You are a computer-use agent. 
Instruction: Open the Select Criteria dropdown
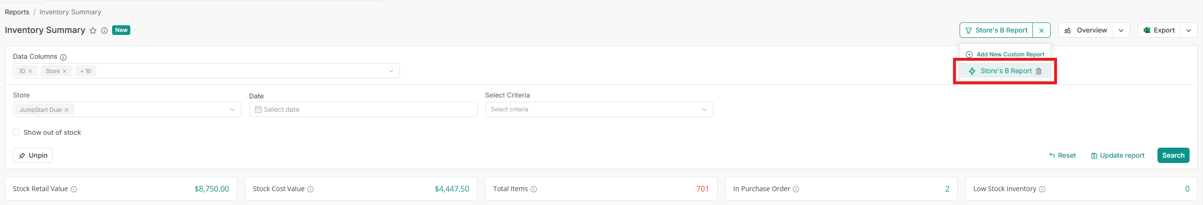[704, 109]
